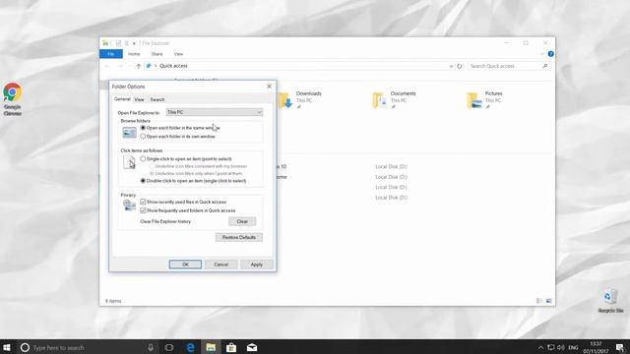The height and width of the screenshot is (354, 630).
Task: Click the clock and date in taskbar
Action: point(596,347)
